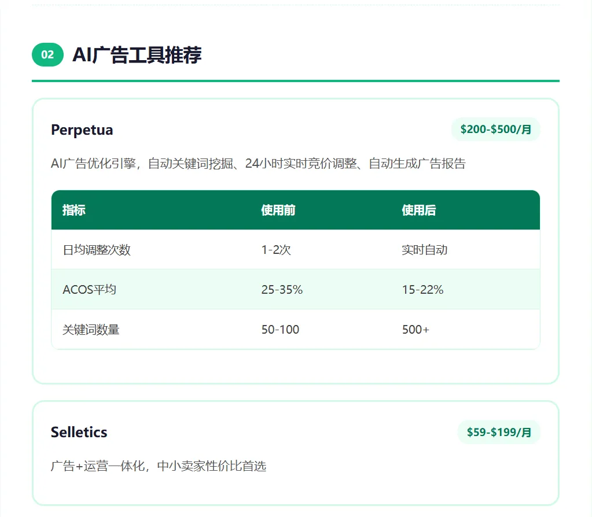
Task: Click the $200-$500/月 price badge
Action: click(496, 130)
